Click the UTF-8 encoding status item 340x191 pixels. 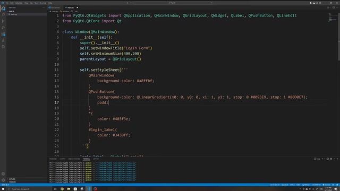point(292,185)
